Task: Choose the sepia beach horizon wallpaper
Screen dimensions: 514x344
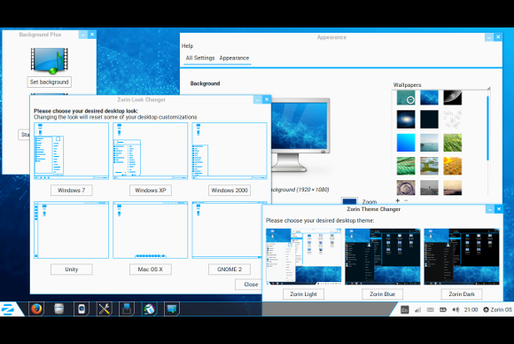Action: coord(452,188)
